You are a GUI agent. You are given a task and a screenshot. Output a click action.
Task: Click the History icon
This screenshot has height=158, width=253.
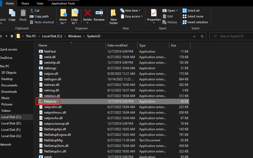point(165,22)
